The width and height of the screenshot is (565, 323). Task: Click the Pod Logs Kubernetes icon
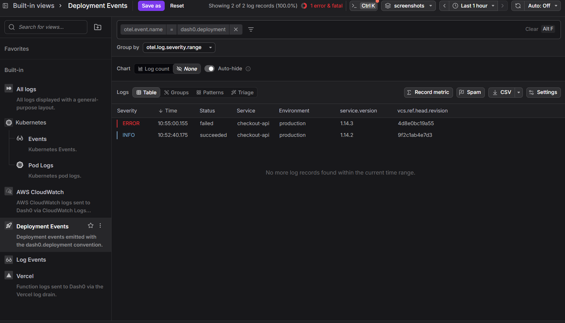20,165
